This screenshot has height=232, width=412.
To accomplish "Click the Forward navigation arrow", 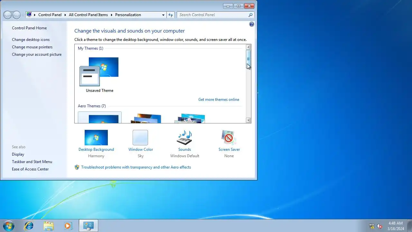I will (x=16, y=15).
